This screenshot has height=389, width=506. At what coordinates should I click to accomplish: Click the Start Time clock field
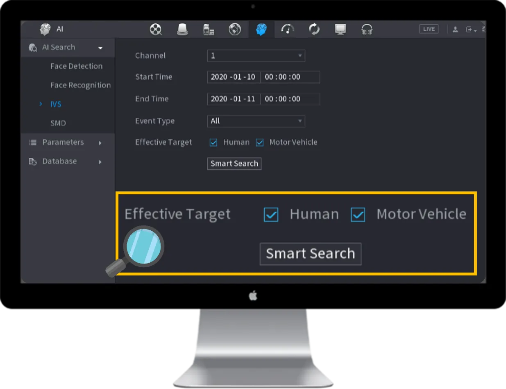290,77
